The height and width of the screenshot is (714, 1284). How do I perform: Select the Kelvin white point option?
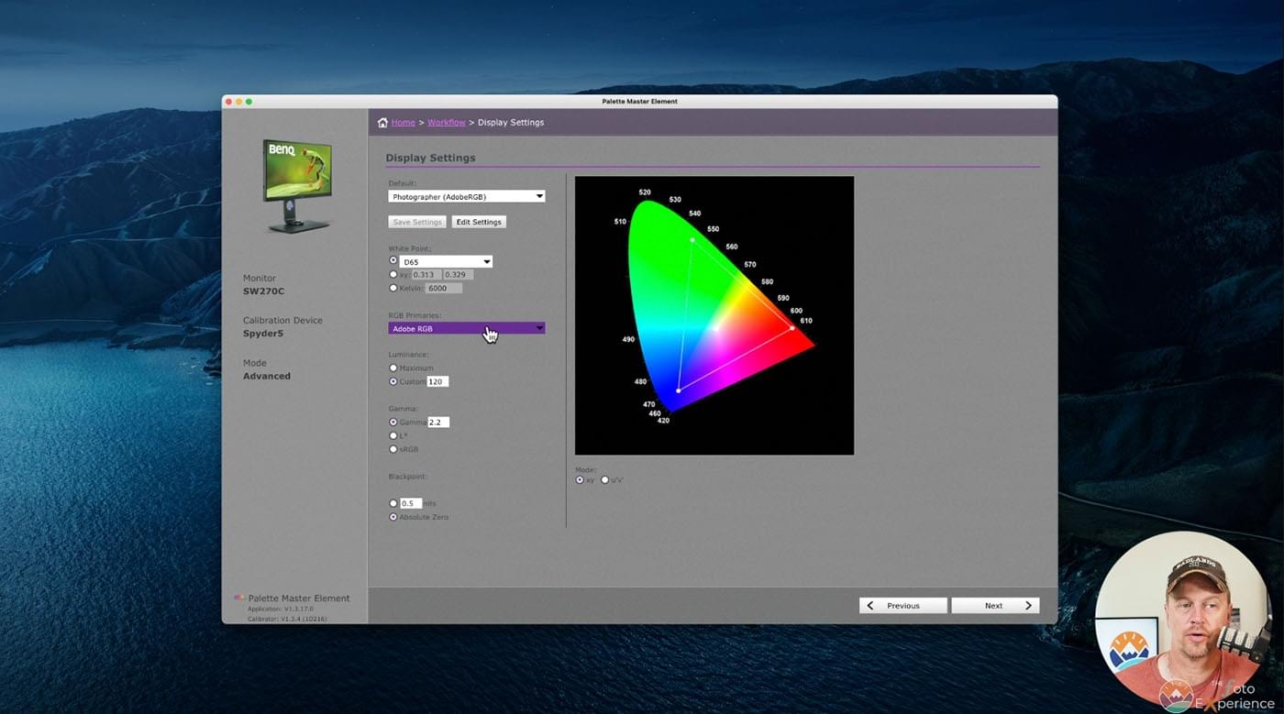[393, 288]
